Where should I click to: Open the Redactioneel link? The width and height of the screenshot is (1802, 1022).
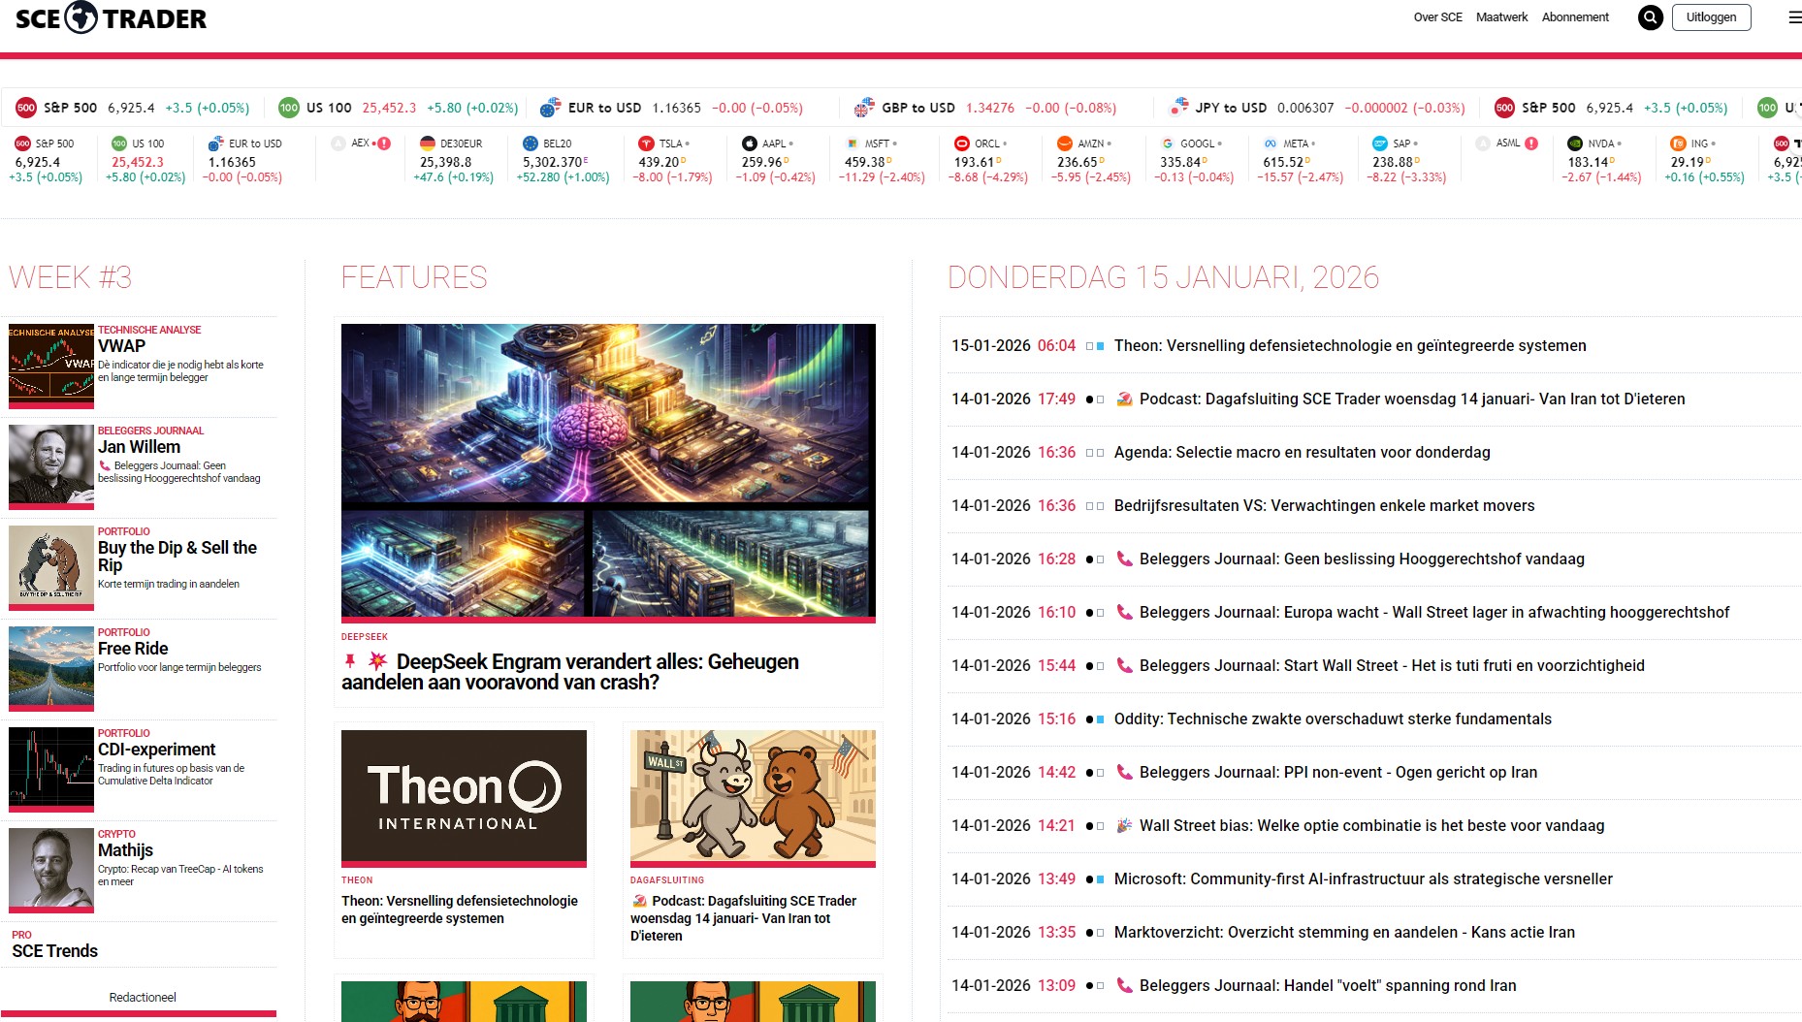pyautogui.click(x=143, y=997)
